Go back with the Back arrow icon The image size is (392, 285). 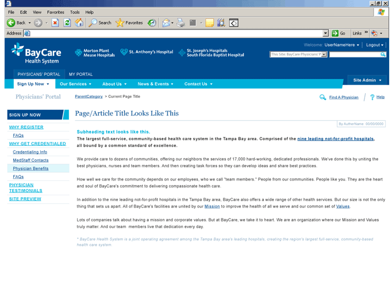click(x=11, y=23)
